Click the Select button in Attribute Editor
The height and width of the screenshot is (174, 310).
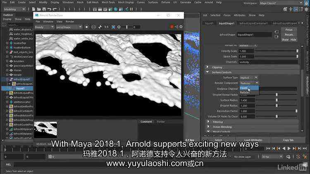[x=218, y=140]
